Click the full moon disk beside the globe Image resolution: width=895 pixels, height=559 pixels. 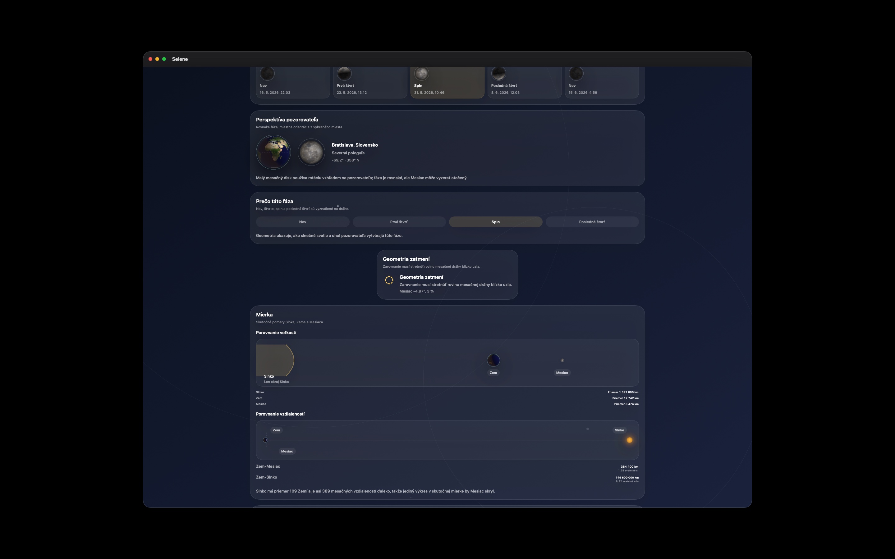(x=311, y=152)
